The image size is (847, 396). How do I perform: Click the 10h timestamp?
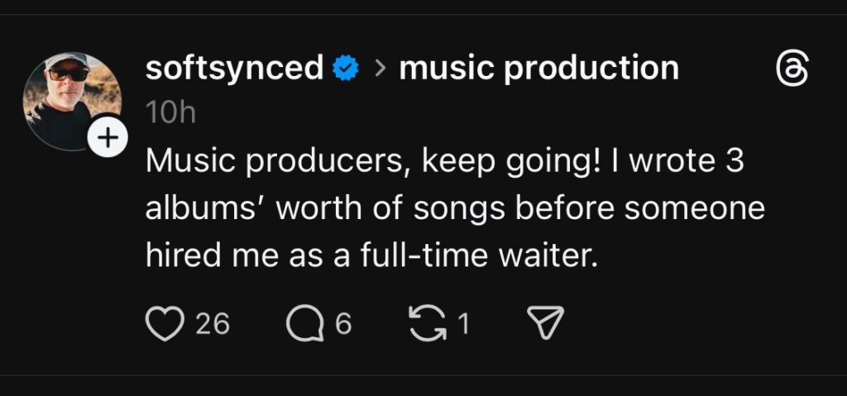(x=170, y=112)
